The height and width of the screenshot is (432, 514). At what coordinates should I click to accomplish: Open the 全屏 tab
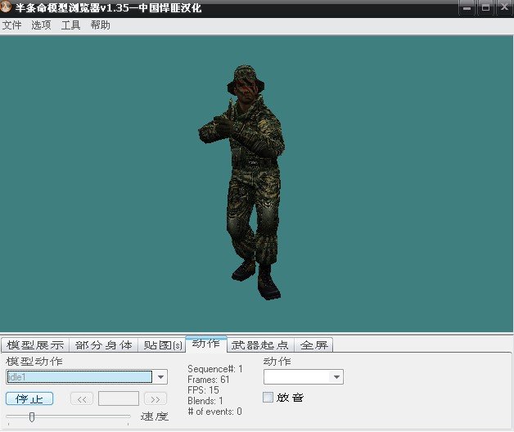coord(313,345)
